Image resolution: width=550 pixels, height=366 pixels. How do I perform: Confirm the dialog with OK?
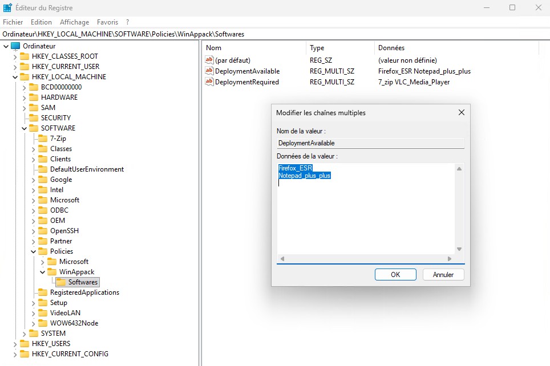[395, 275]
